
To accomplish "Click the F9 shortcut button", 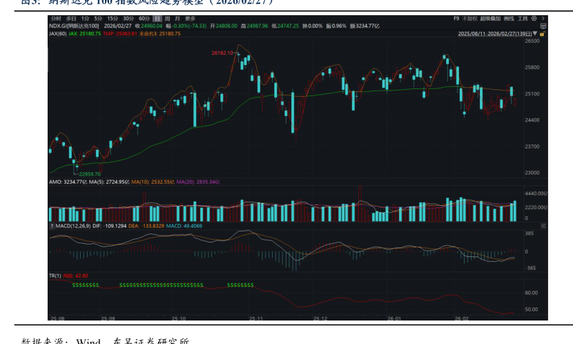I will [456, 18].
